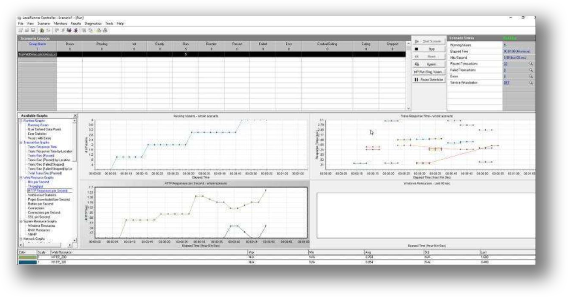Click the New Scenario toolbar icon
This screenshot has height=297, width=568.
[20, 30]
